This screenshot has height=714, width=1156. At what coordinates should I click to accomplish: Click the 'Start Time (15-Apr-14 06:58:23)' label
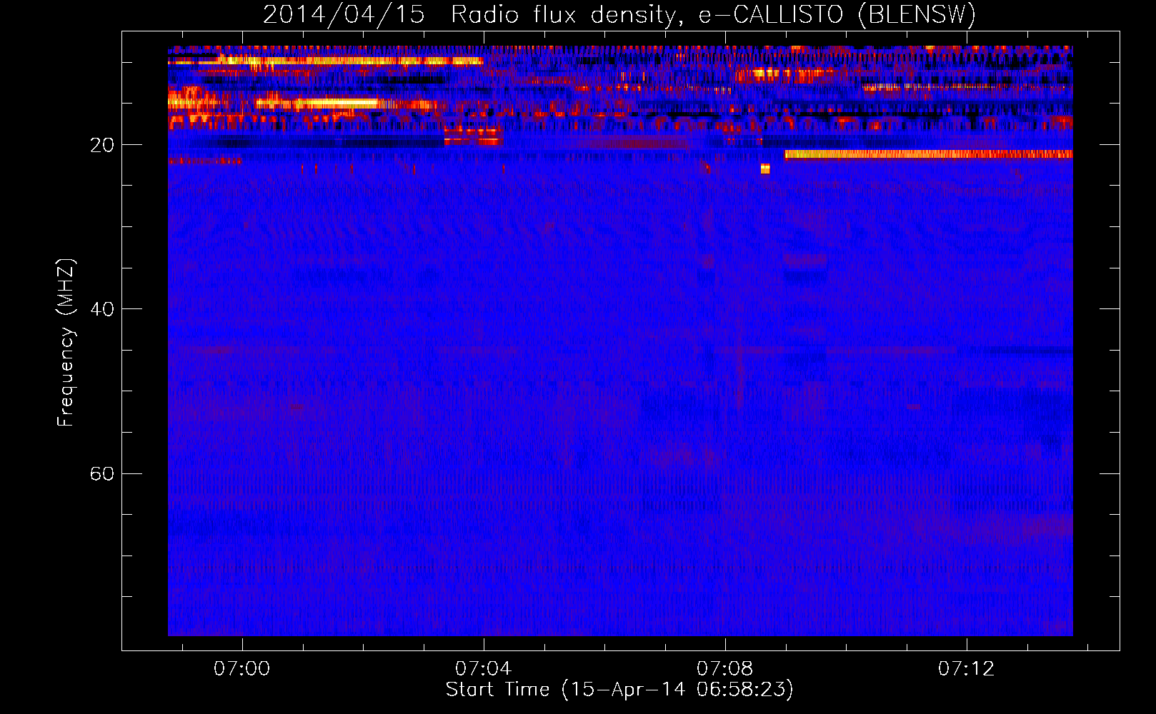click(x=619, y=690)
